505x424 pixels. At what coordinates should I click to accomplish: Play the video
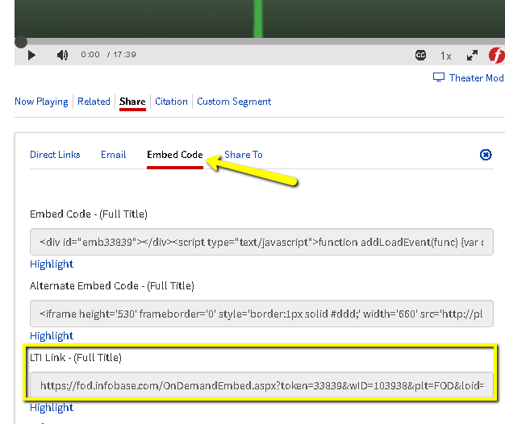point(31,56)
